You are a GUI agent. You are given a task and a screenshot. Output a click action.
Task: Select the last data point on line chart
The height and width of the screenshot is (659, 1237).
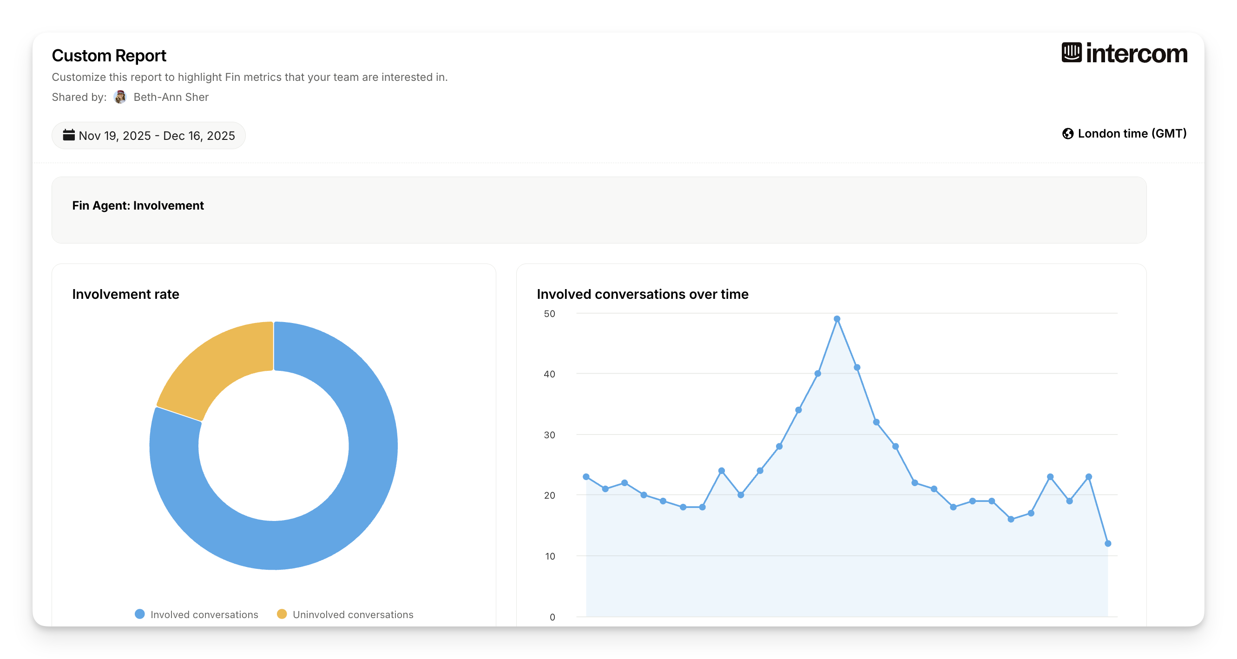pyautogui.click(x=1108, y=544)
